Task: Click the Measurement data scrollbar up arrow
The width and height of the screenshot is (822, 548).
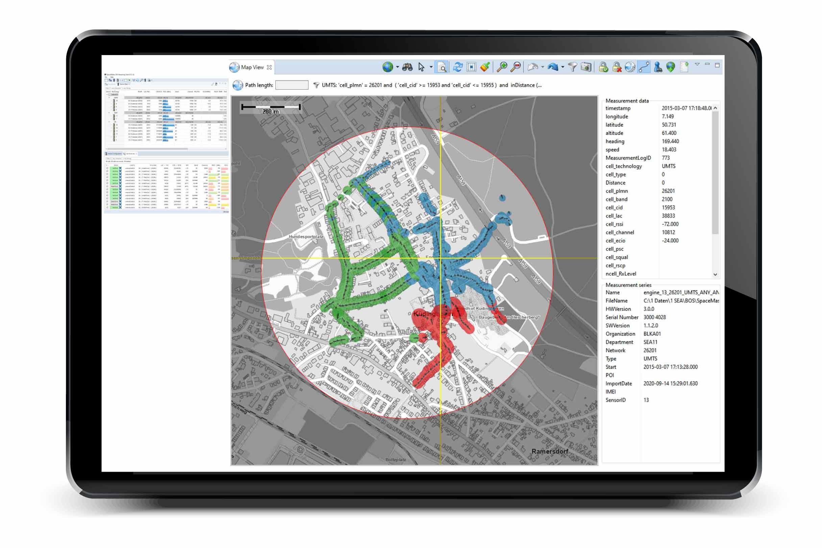Action: point(715,108)
